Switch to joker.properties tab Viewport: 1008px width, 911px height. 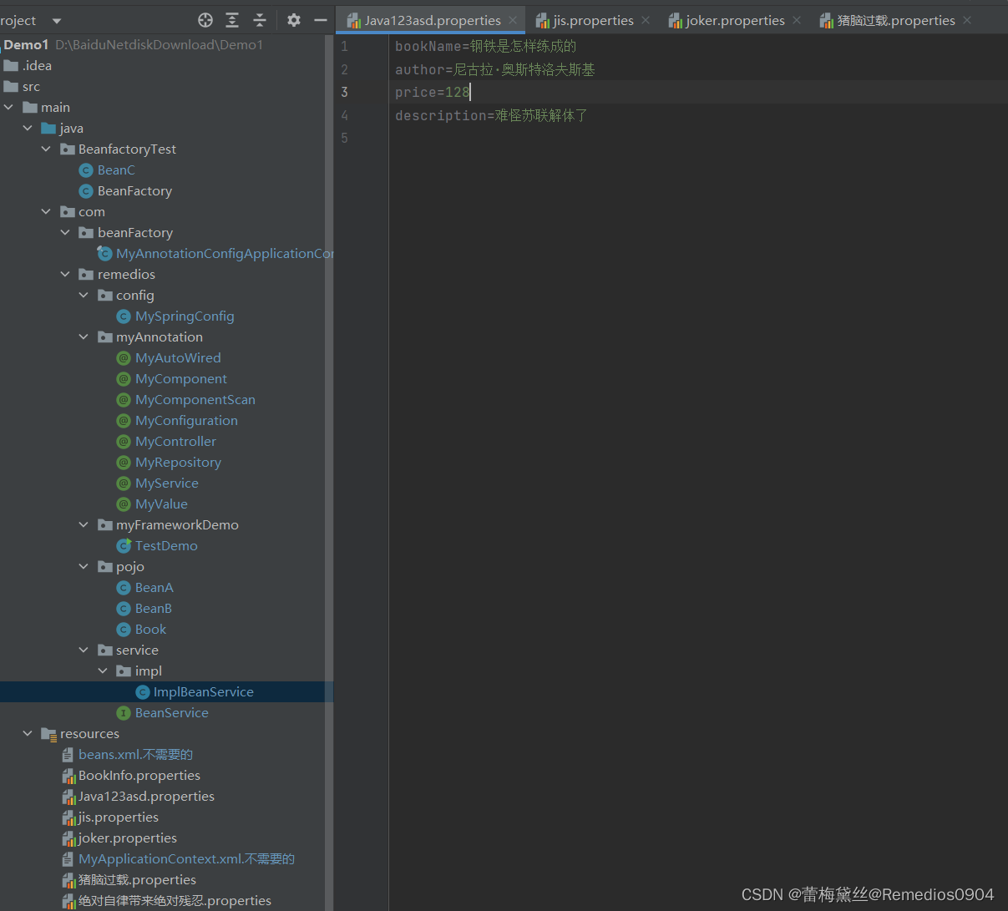(x=735, y=20)
